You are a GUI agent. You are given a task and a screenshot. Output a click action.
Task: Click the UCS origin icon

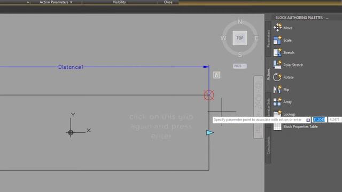click(71, 133)
